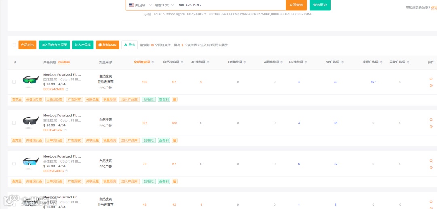Click the 点我 link at top right

coord(434,8)
